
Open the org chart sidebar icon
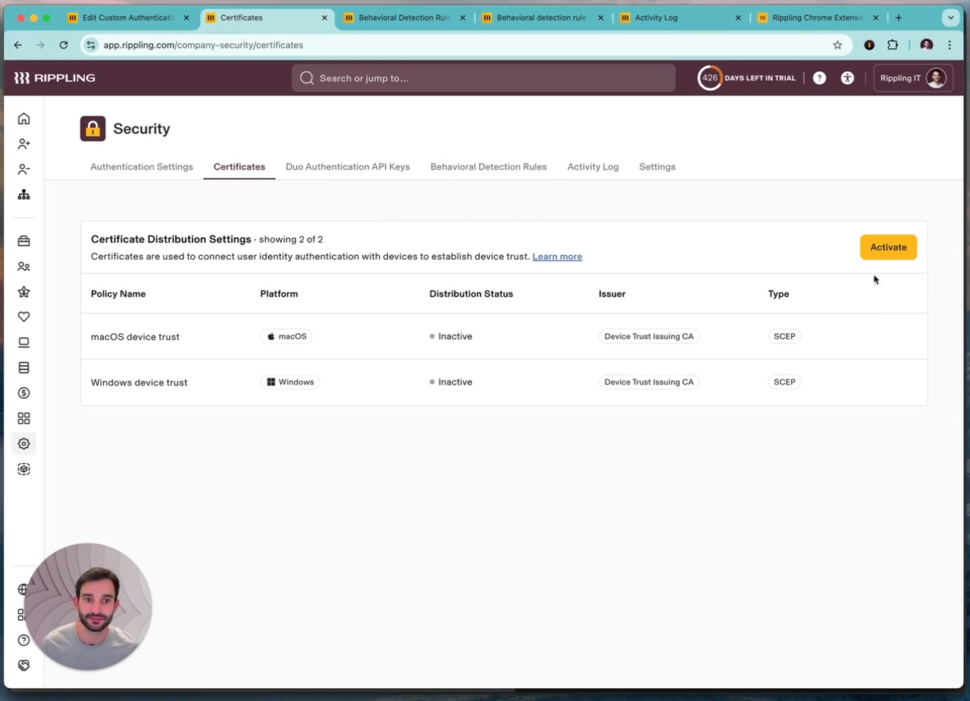click(23, 195)
